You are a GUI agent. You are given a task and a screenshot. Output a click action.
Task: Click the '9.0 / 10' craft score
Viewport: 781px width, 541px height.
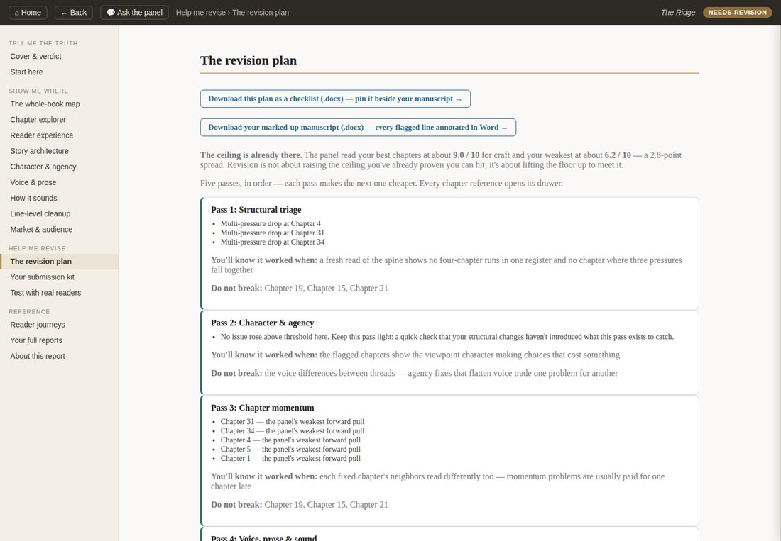point(466,155)
